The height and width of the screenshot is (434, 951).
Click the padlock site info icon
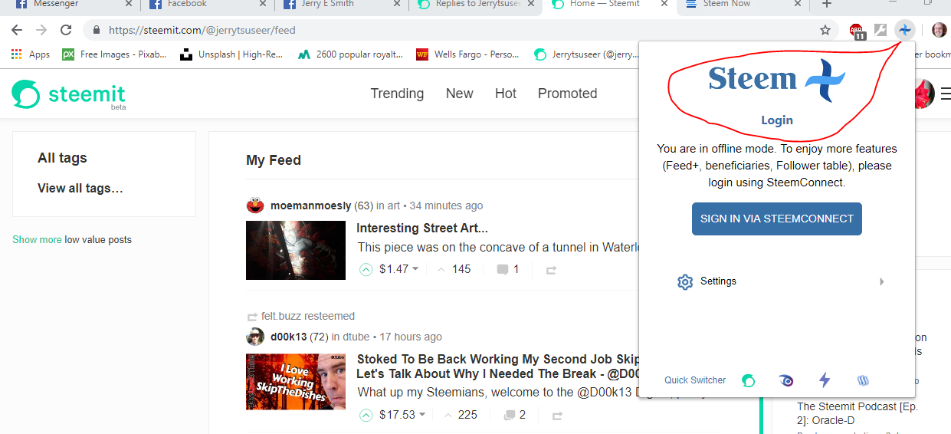pos(97,31)
